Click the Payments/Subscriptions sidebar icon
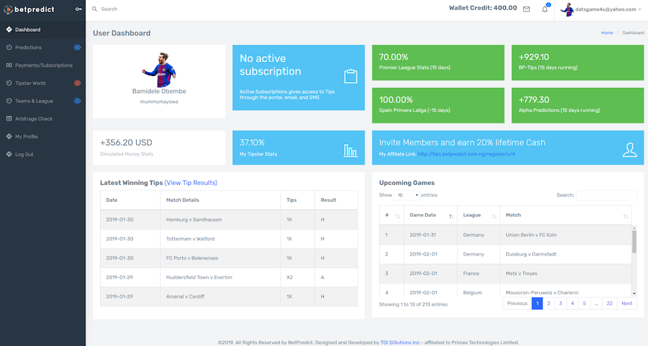Image resolution: width=648 pixels, height=346 pixels. tap(9, 65)
